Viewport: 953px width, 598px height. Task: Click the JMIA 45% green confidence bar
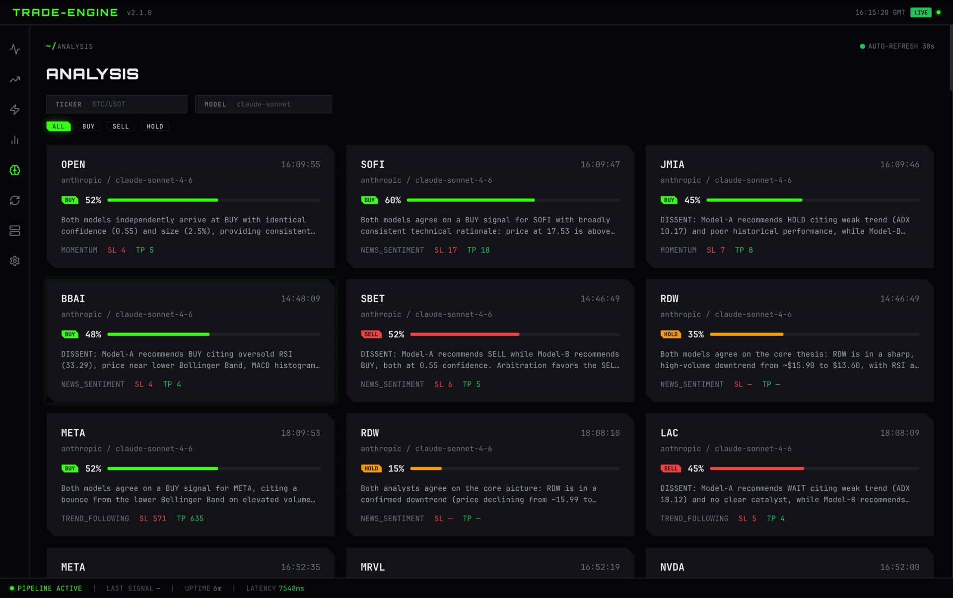[813, 200]
